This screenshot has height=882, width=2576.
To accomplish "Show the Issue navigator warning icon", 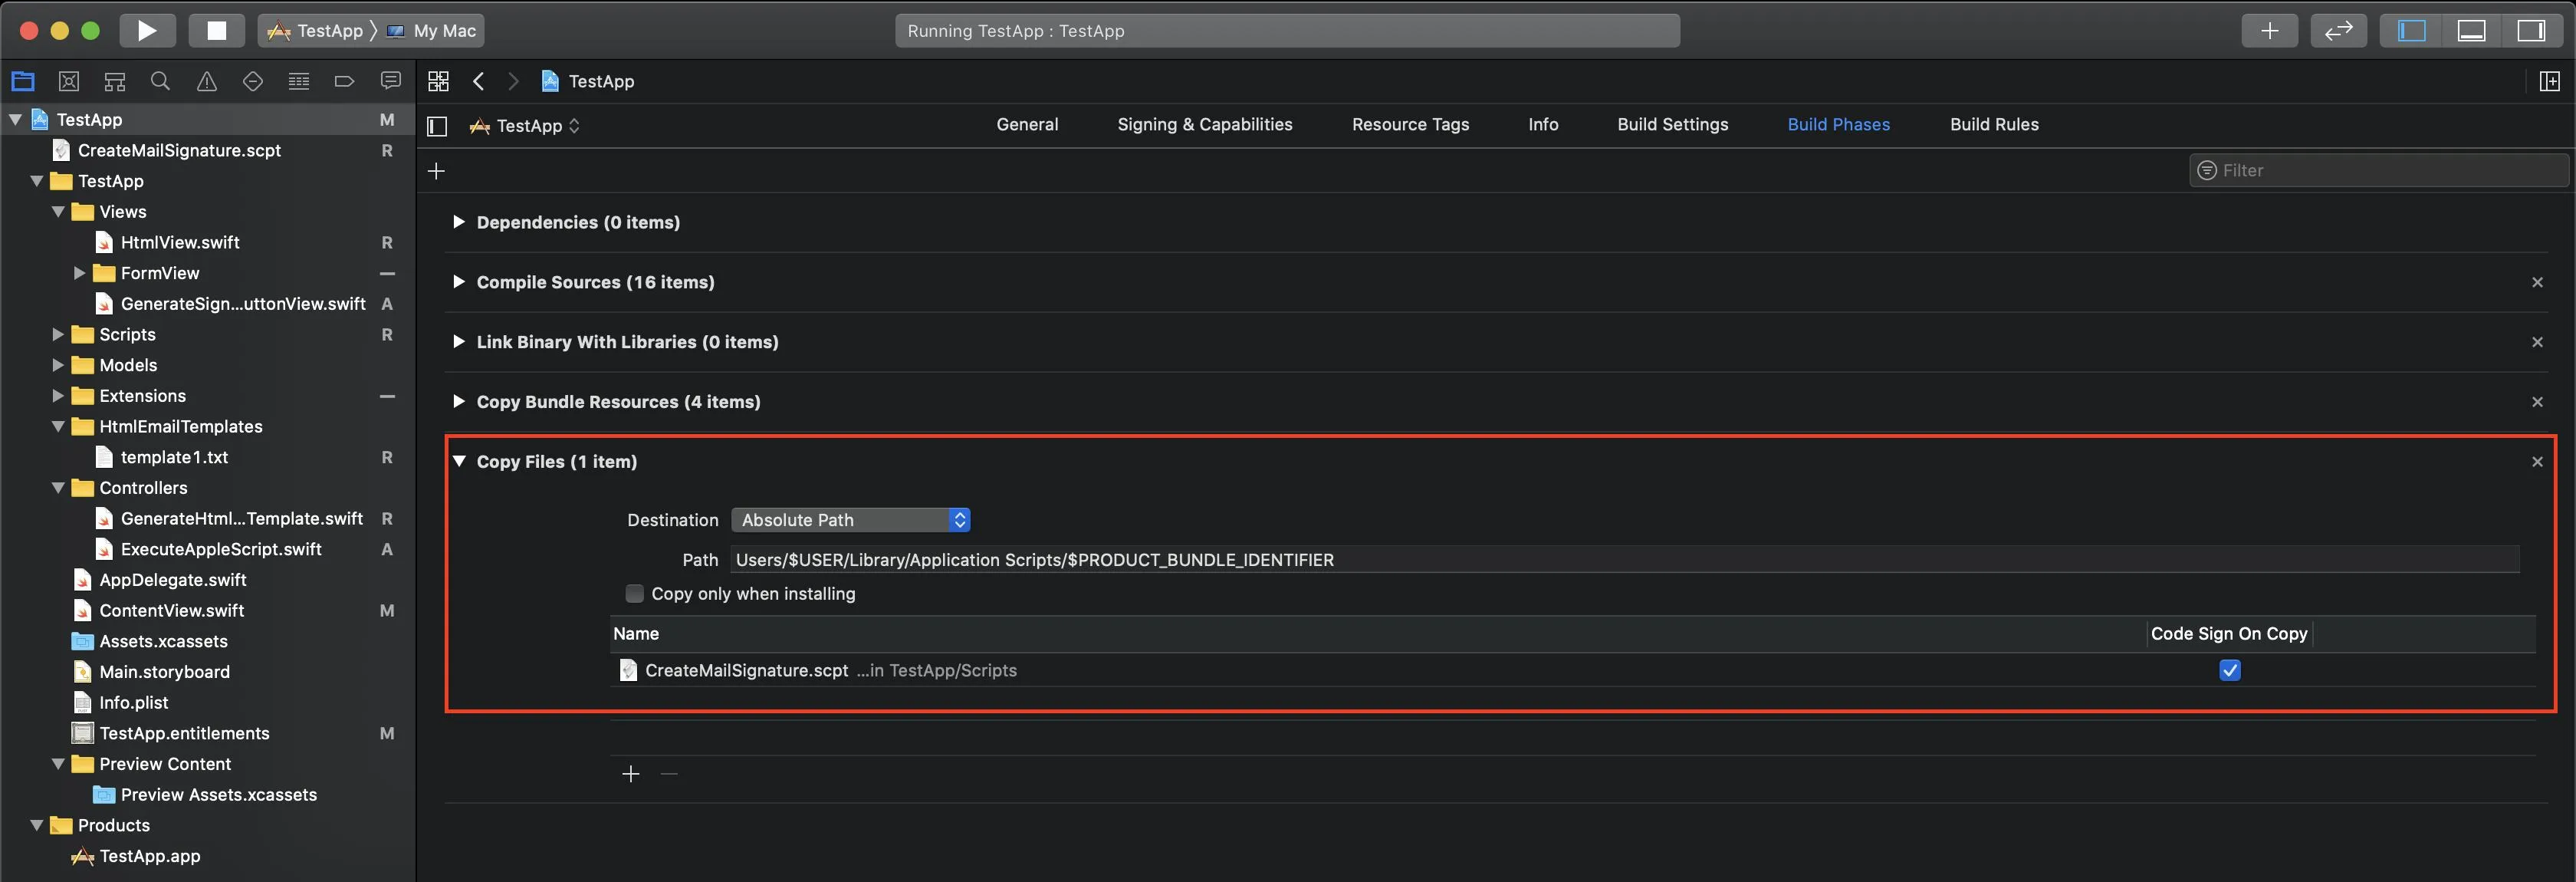I will pyautogui.click(x=207, y=81).
